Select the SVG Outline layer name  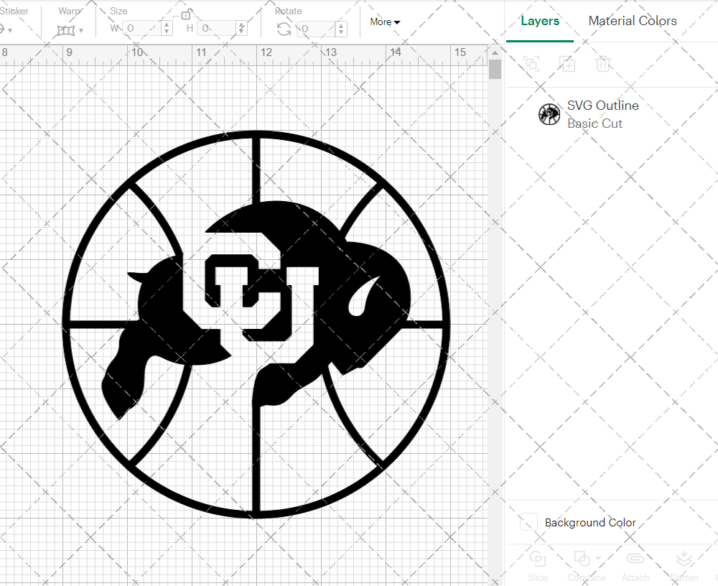click(602, 106)
